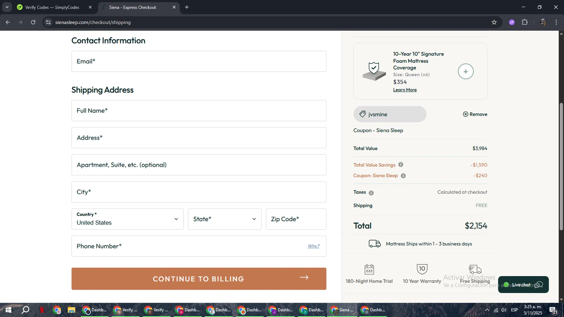Close the Verify Codes tab

coord(90,7)
